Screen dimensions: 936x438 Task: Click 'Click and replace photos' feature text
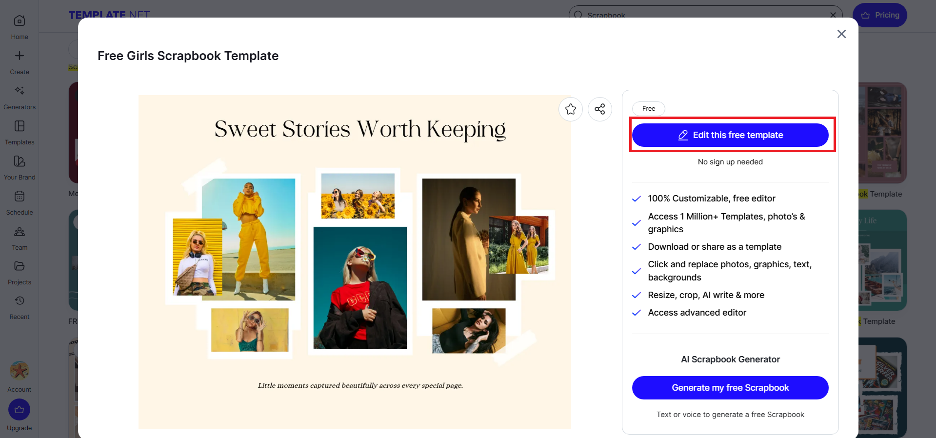click(x=730, y=271)
